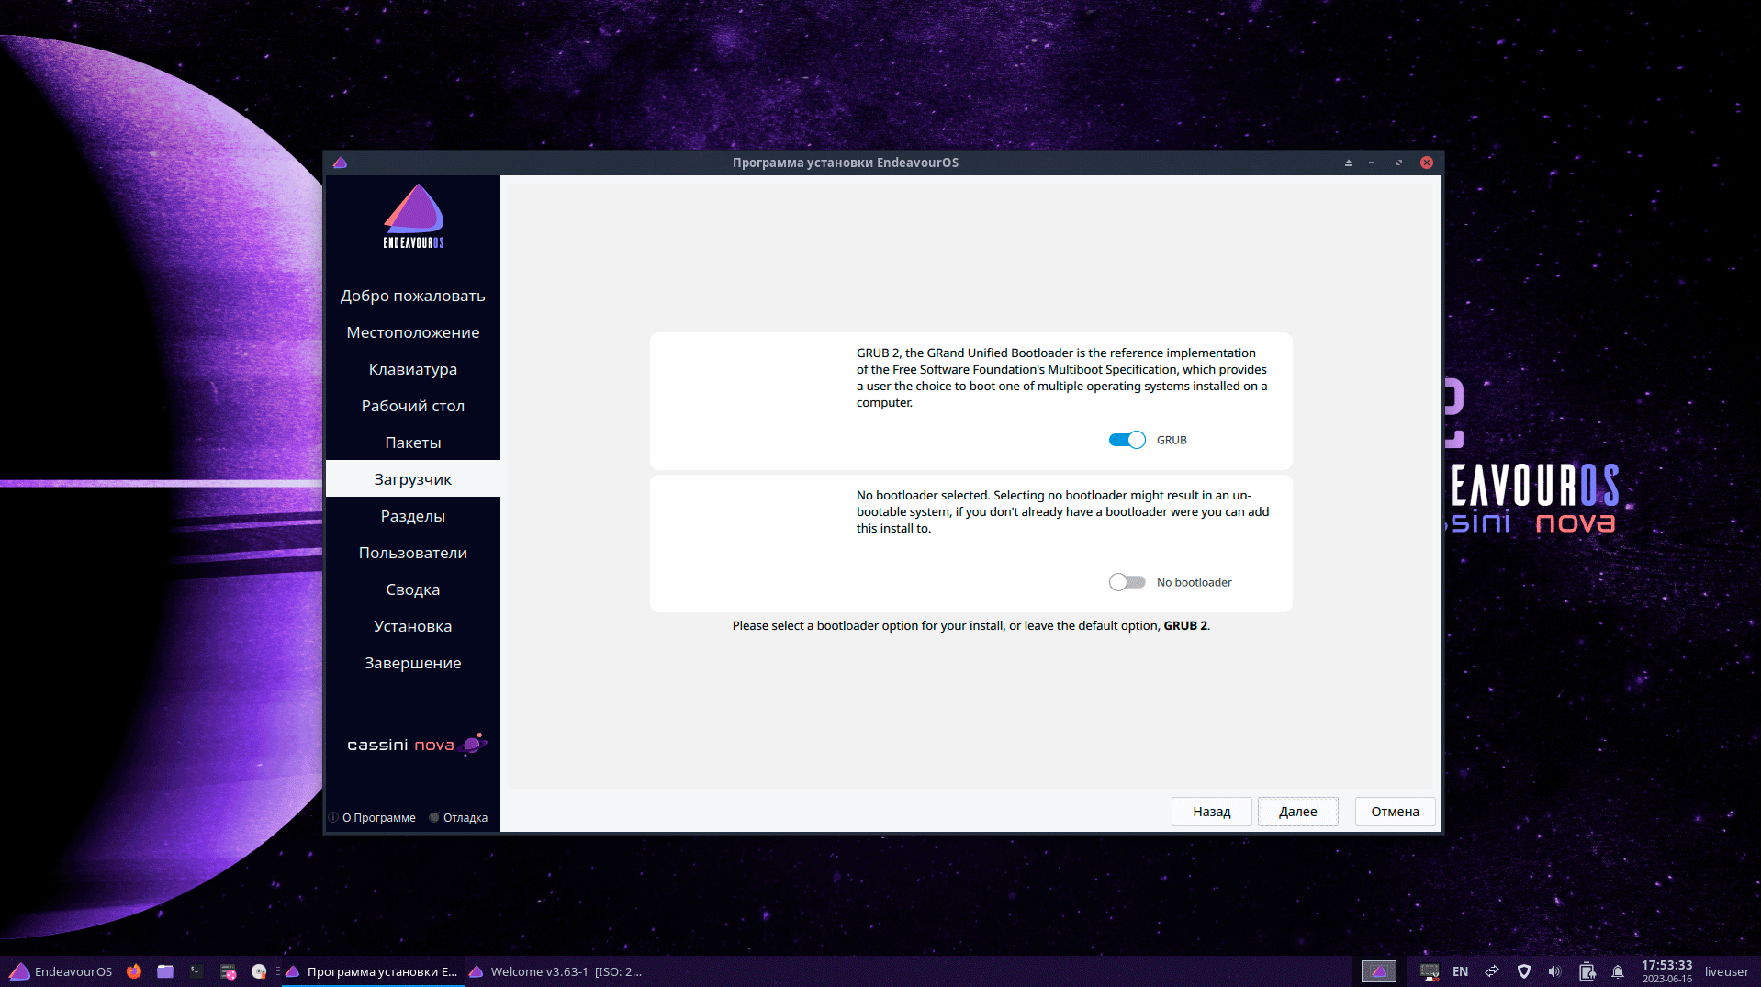Click the clock showing 17:53:33
This screenshot has height=987, width=1761.
[x=1666, y=970]
